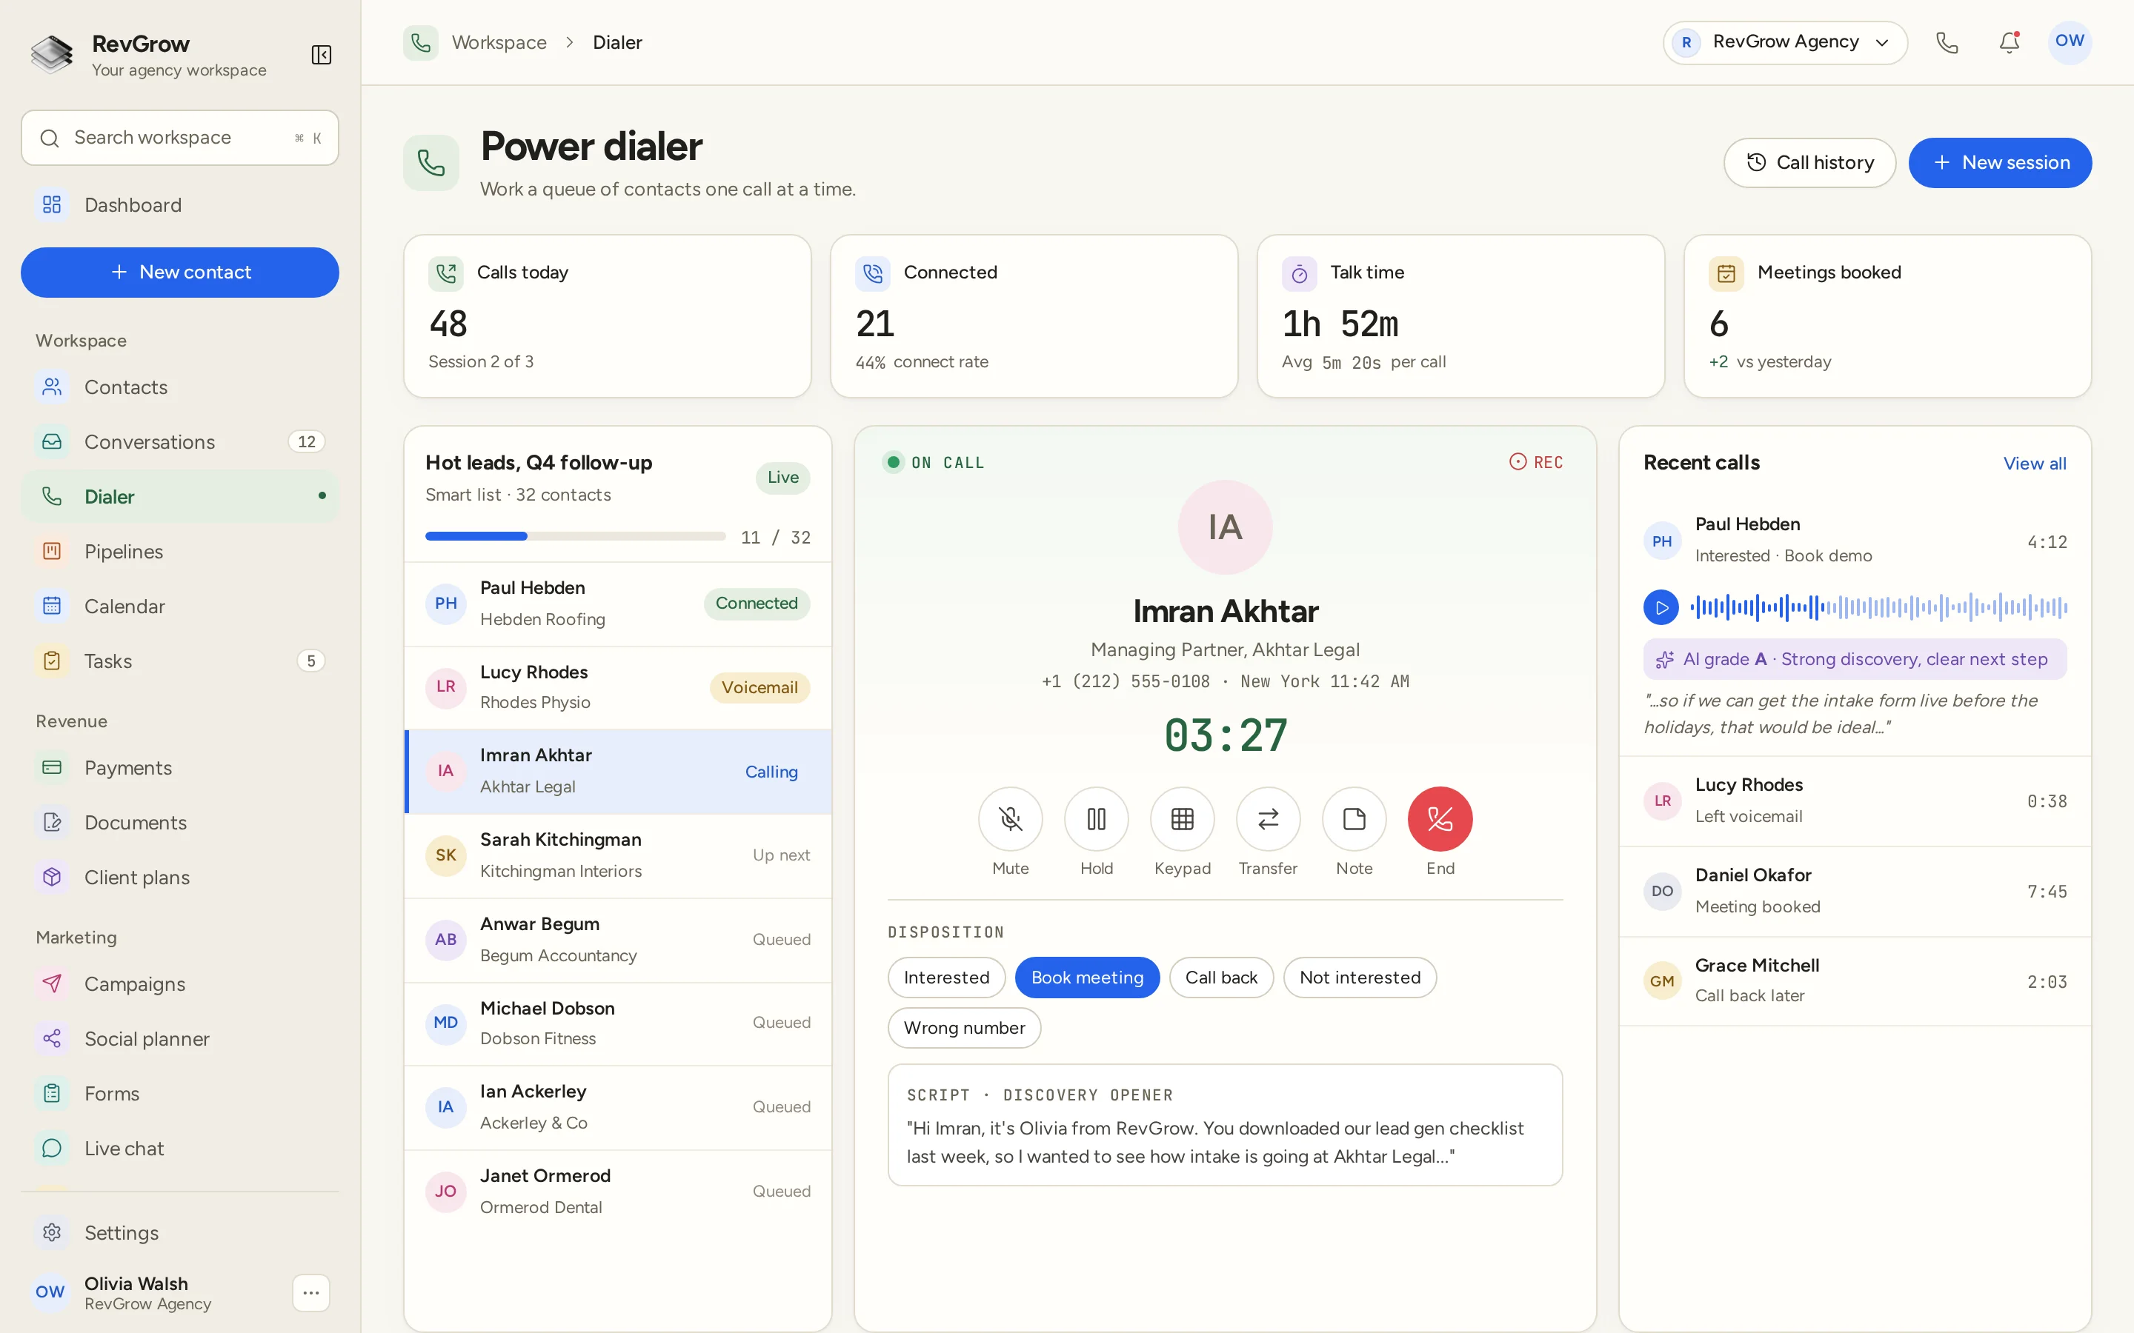
Task: Open Contacts in sidebar
Action: pos(180,387)
